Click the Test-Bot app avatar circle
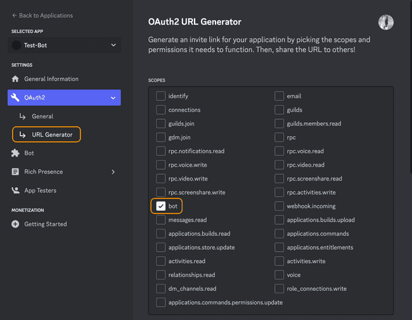The width and height of the screenshot is (412, 320). (x=16, y=45)
